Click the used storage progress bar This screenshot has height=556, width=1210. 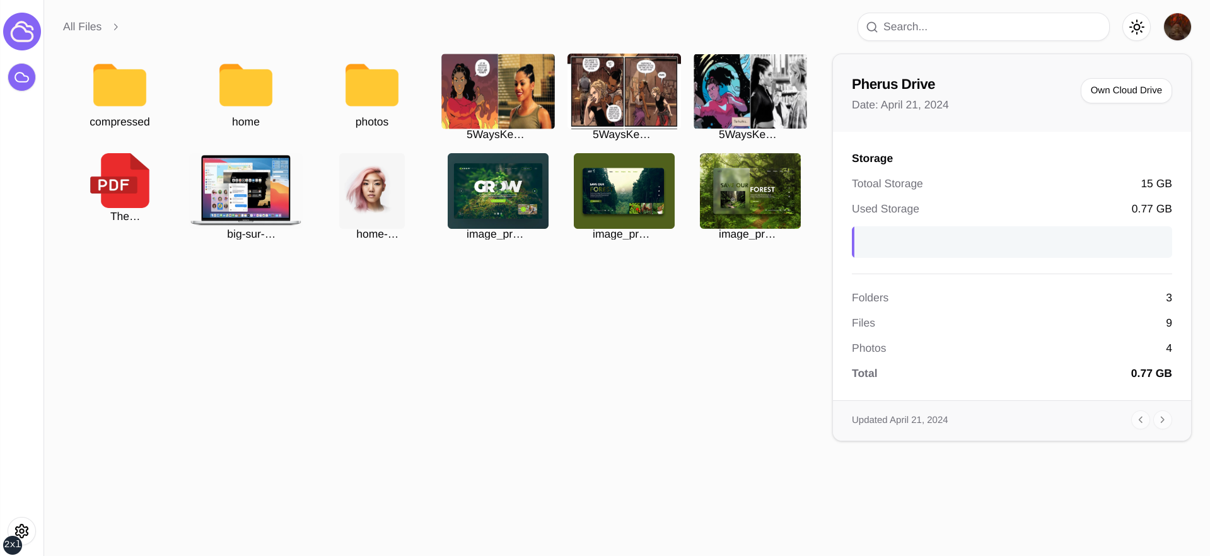pos(1012,242)
